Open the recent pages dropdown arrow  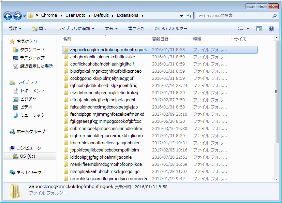pyautogui.click(x=24, y=16)
